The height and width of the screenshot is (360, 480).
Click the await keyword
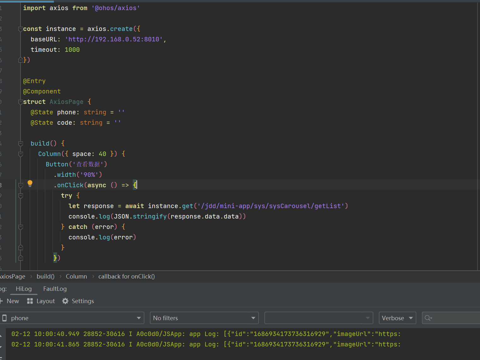pos(135,206)
